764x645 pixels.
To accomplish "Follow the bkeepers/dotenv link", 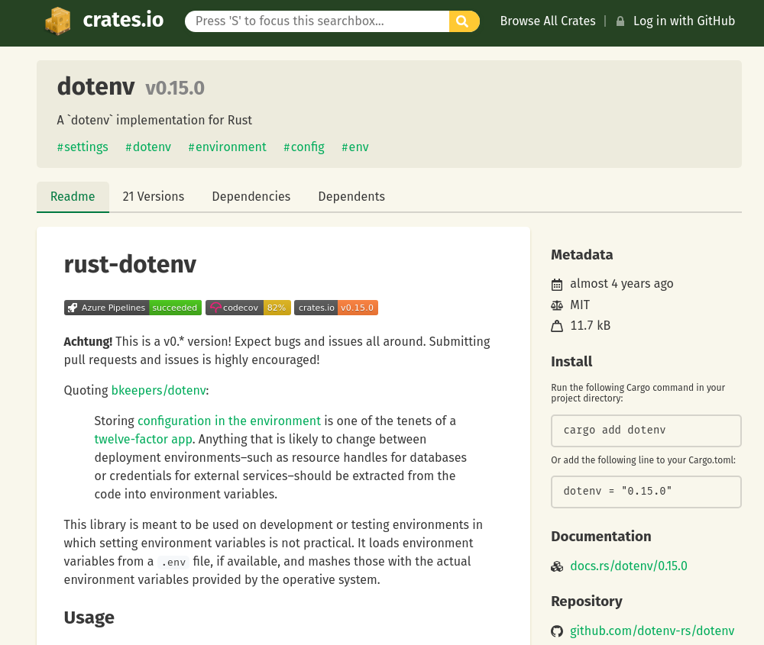I will point(158,390).
